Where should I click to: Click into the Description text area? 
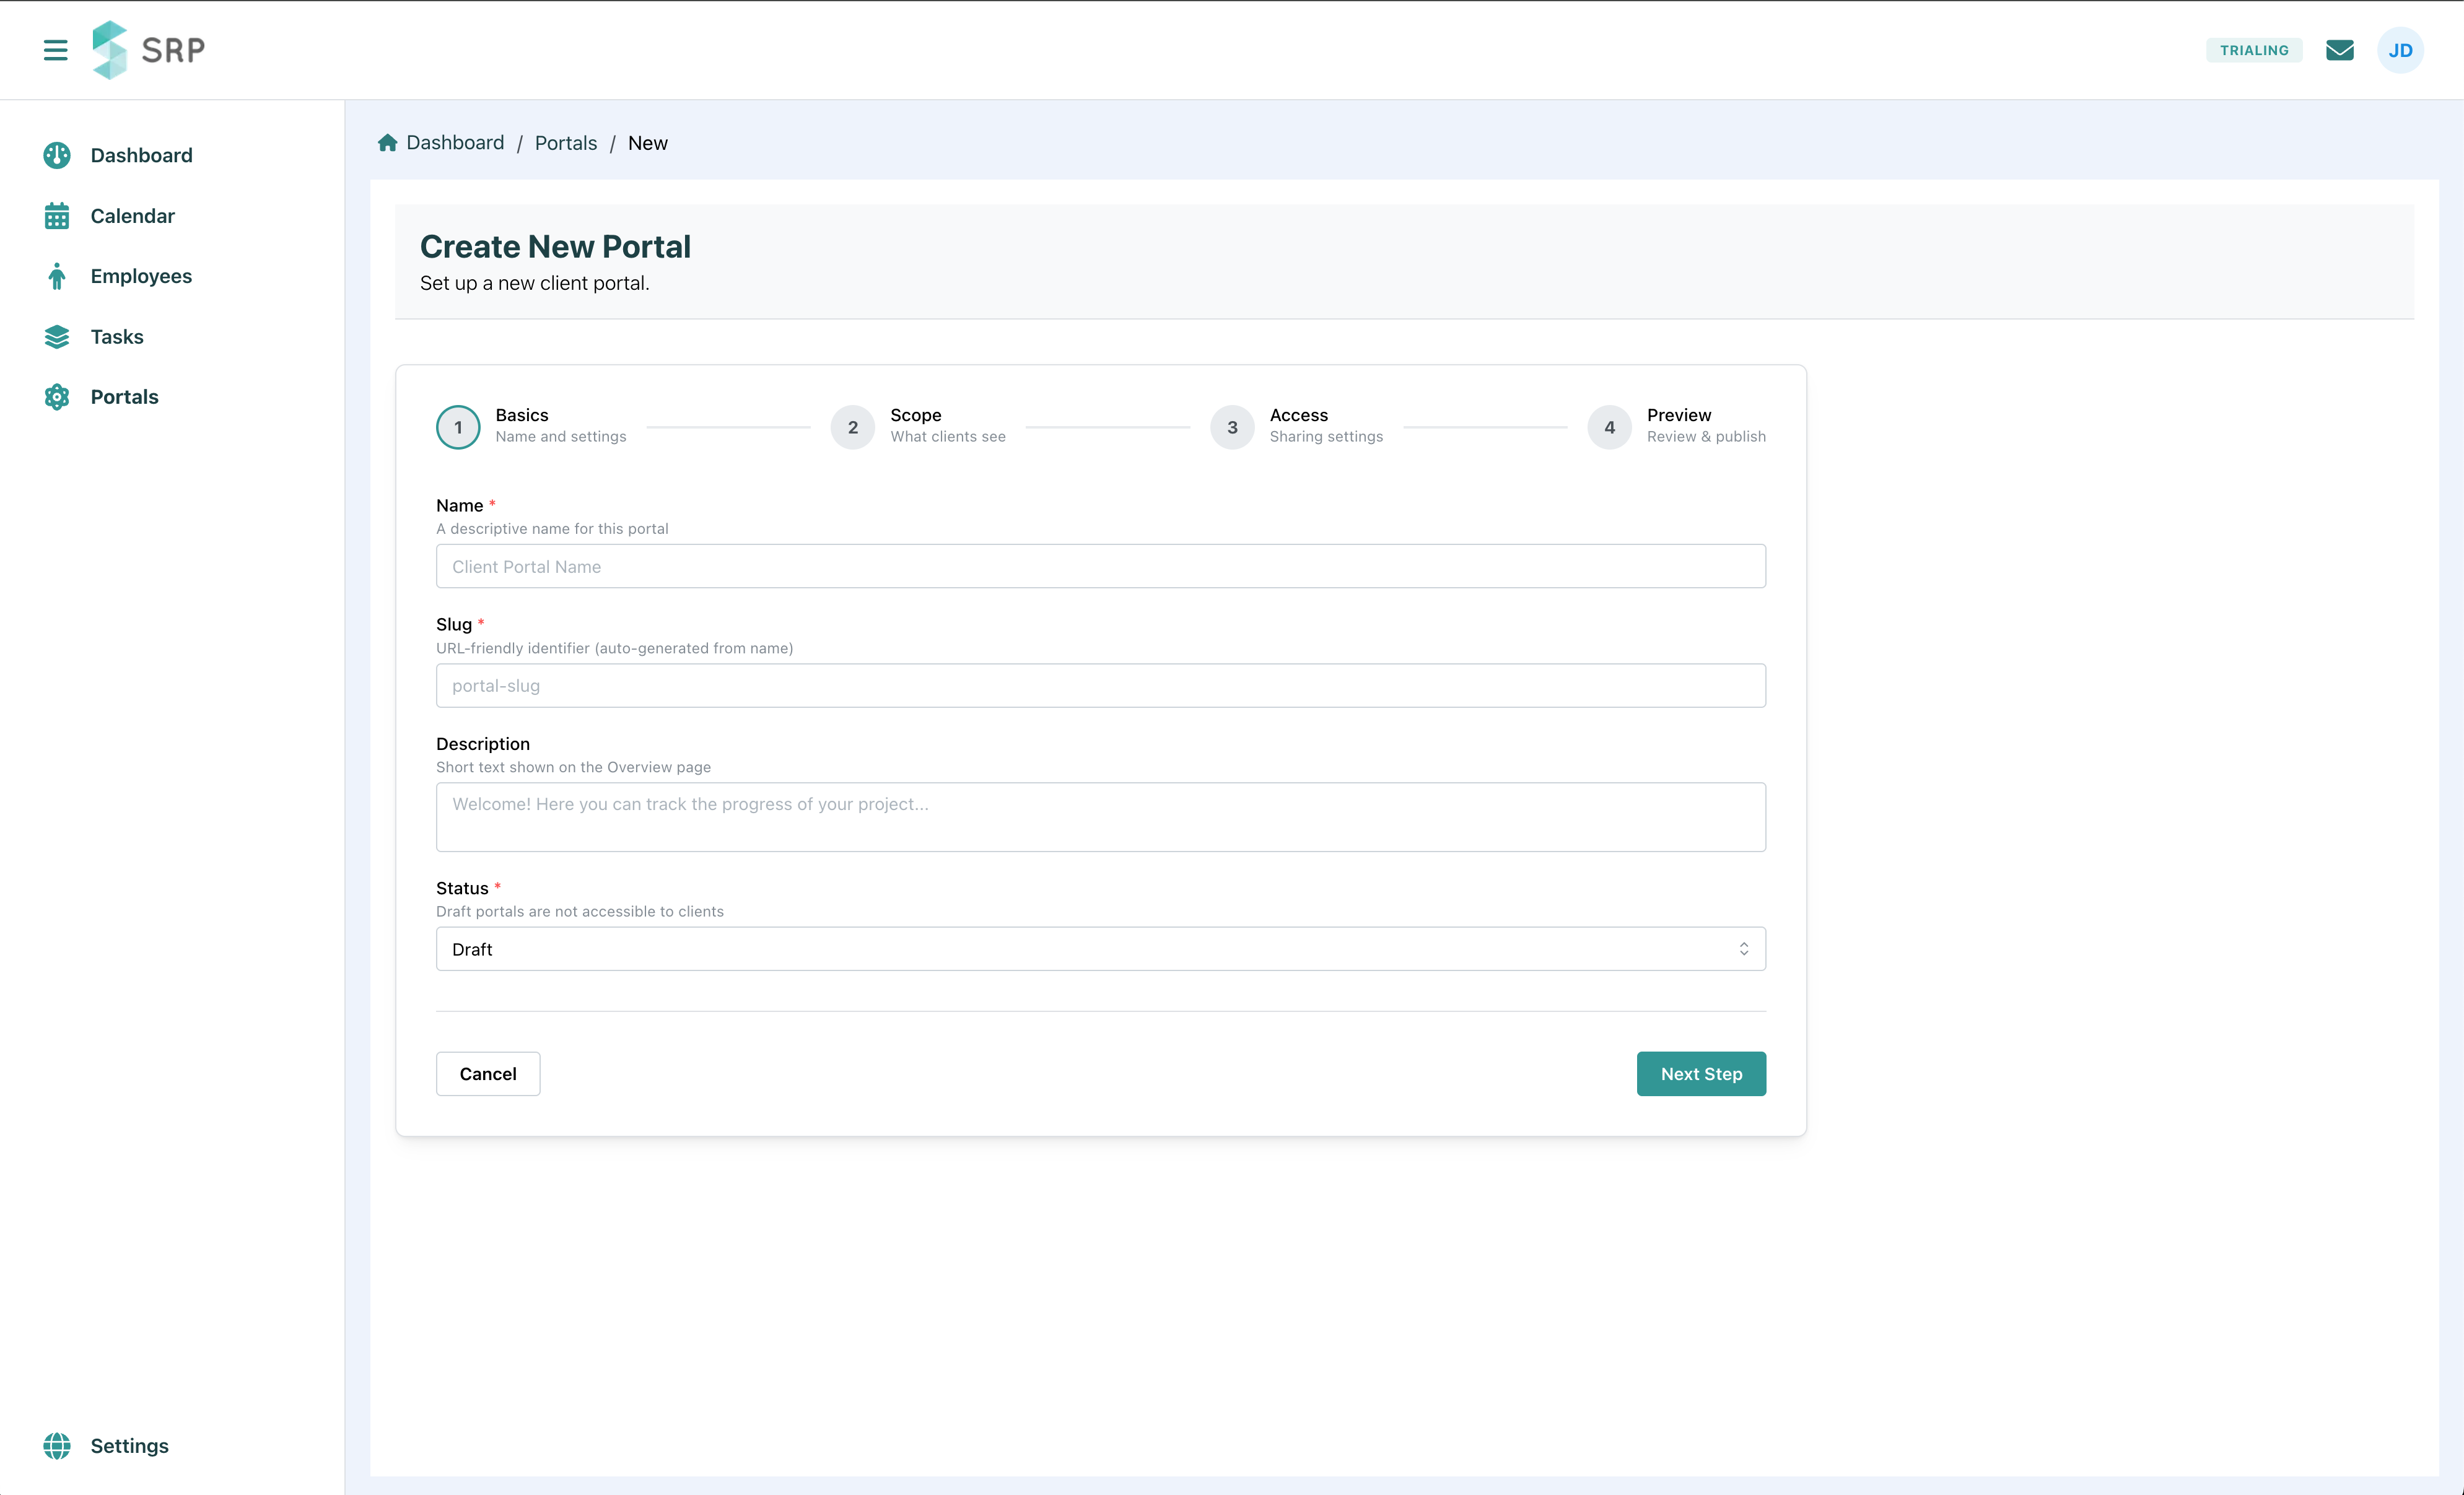click(1100, 817)
